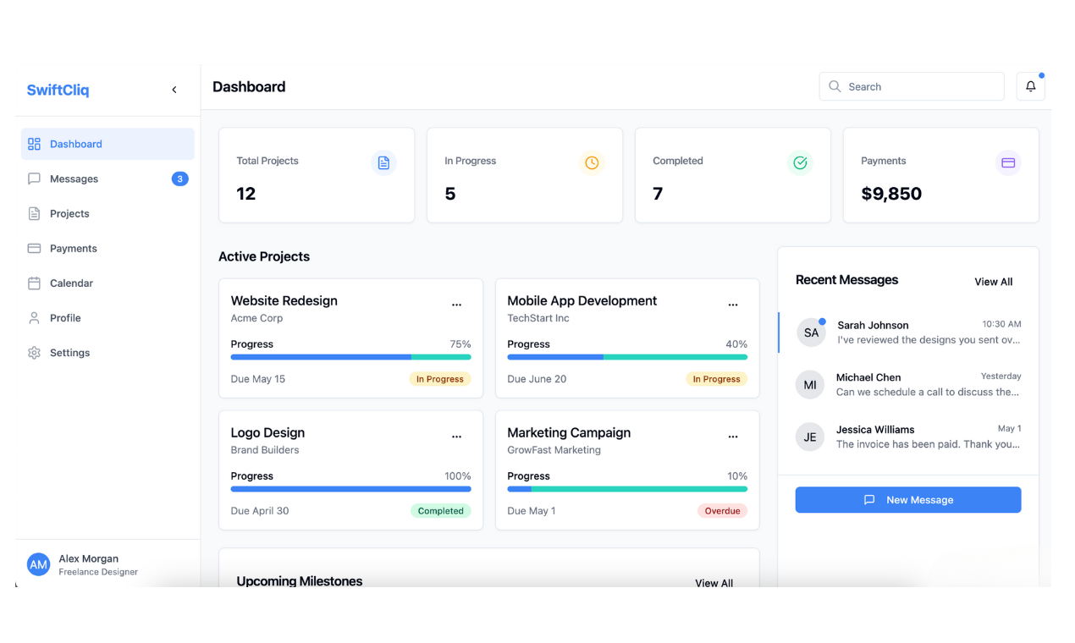The width and height of the screenshot is (1075, 643).
Task: Click the Marketing Campaign project title
Action: tap(569, 432)
